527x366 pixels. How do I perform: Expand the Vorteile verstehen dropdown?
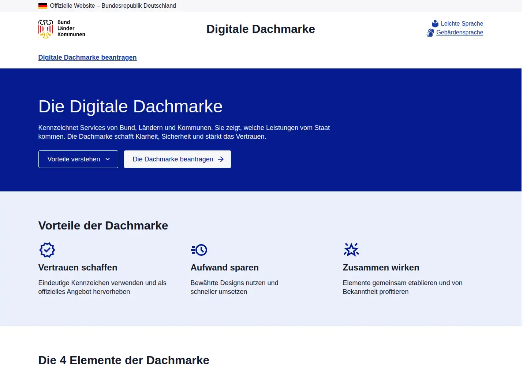click(78, 159)
